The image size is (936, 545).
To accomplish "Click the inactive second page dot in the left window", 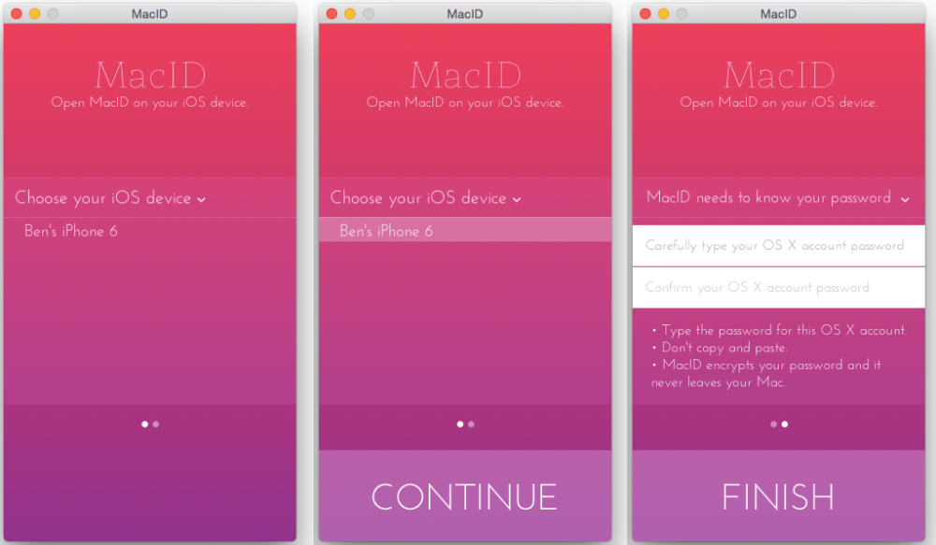I will [x=155, y=423].
